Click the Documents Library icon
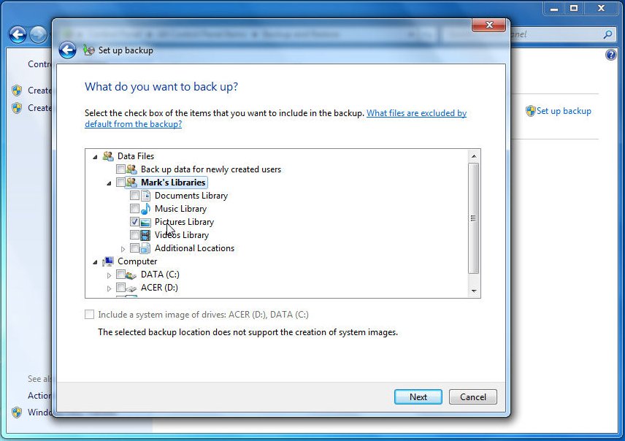The width and height of the screenshot is (625, 441). point(146,196)
